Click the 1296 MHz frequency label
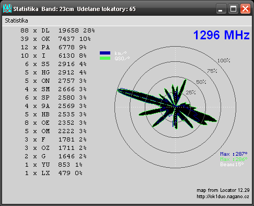The width and height of the screenshot is (254, 206). (x=221, y=35)
